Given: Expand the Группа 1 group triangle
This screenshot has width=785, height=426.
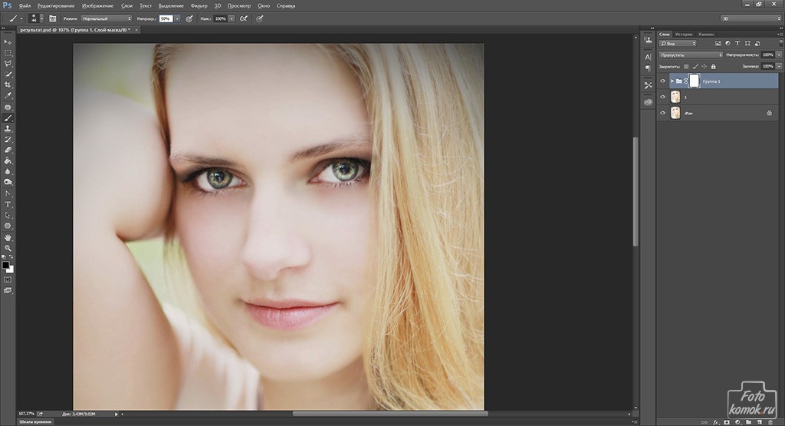Looking at the screenshot, I should point(672,81).
